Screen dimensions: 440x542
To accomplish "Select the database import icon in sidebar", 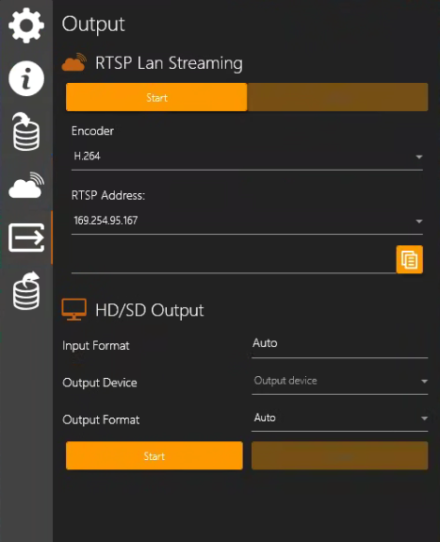I will 26,132.
